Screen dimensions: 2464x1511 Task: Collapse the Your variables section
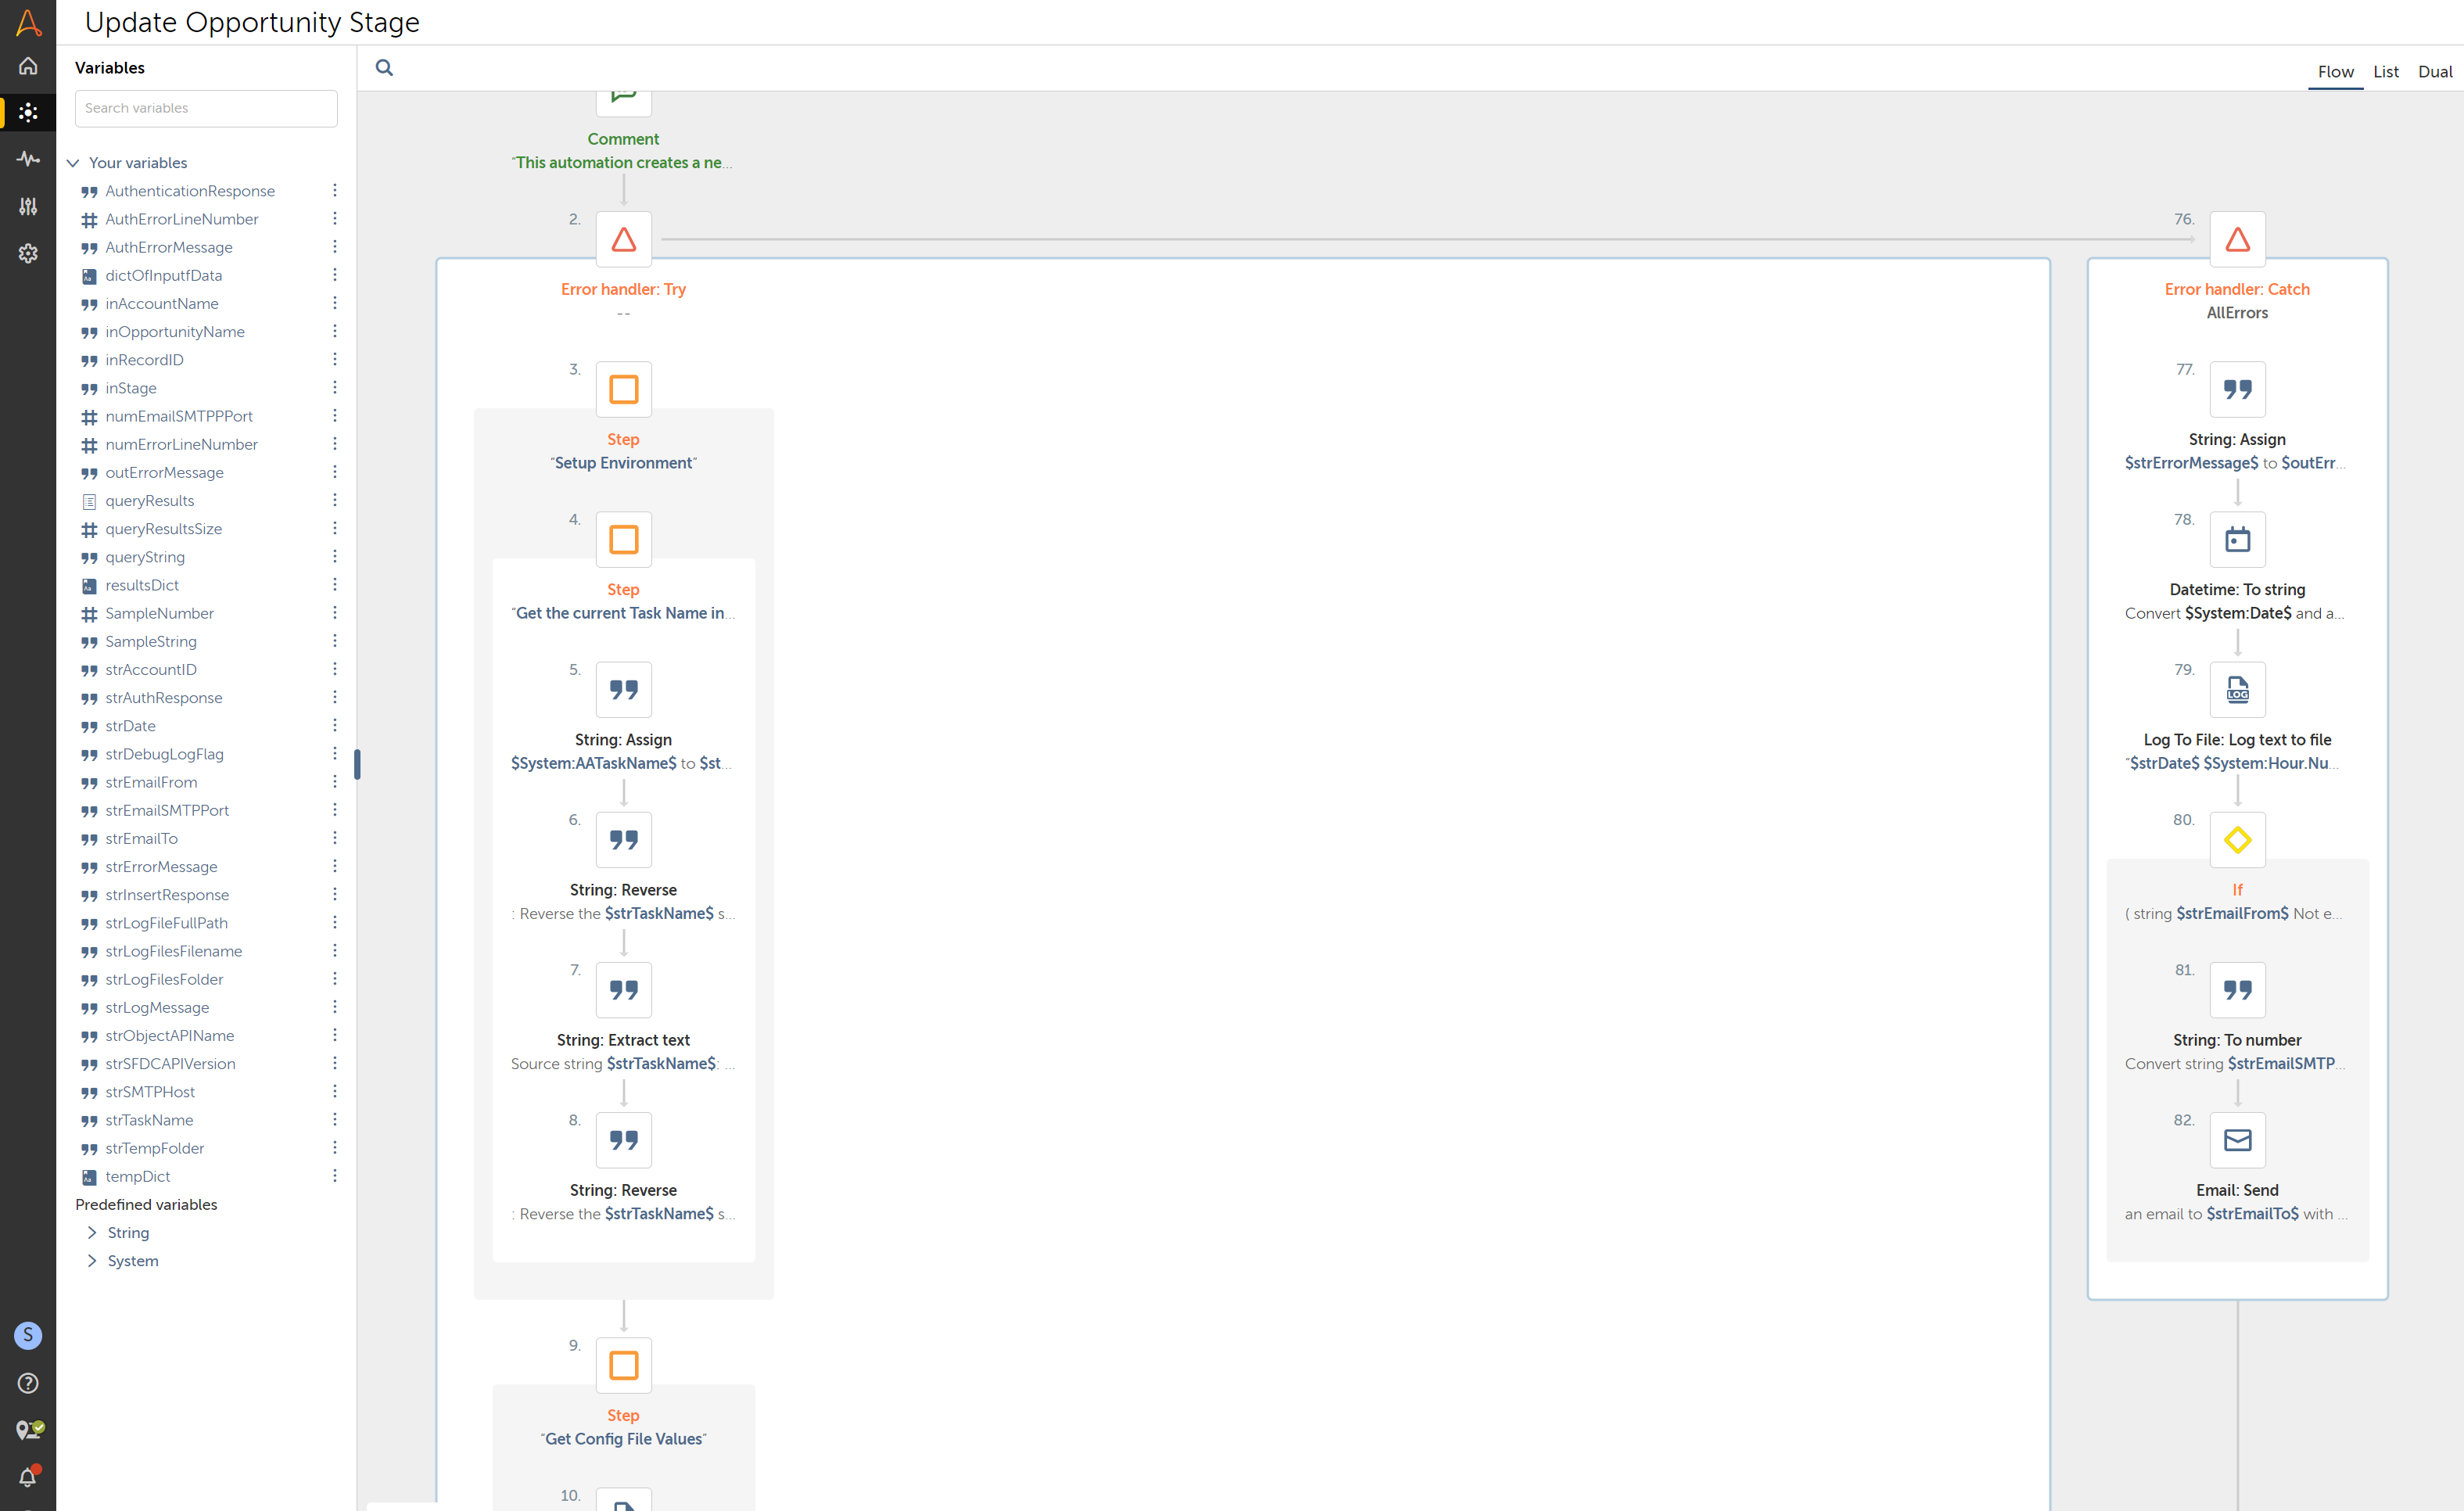(73, 163)
